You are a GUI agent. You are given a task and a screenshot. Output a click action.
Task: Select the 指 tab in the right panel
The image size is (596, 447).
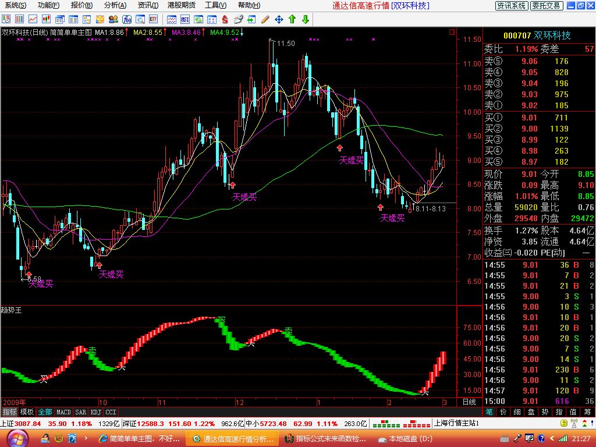[x=559, y=412]
